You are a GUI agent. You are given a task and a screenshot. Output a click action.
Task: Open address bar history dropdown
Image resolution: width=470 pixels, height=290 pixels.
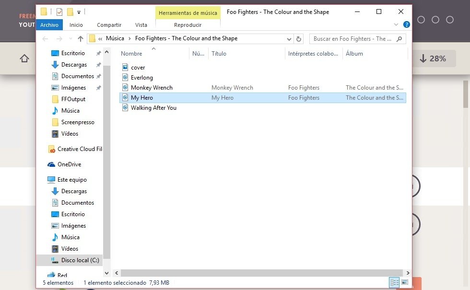pos(289,39)
